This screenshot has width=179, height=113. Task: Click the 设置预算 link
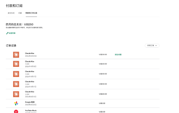[12, 33]
